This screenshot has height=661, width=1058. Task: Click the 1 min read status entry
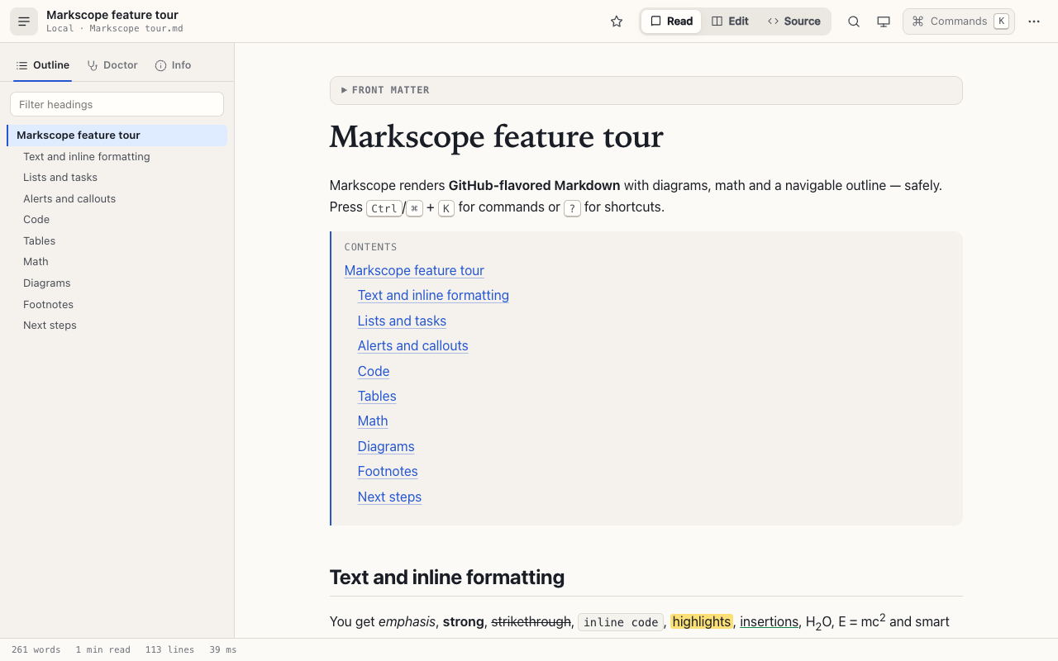click(102, 649)
